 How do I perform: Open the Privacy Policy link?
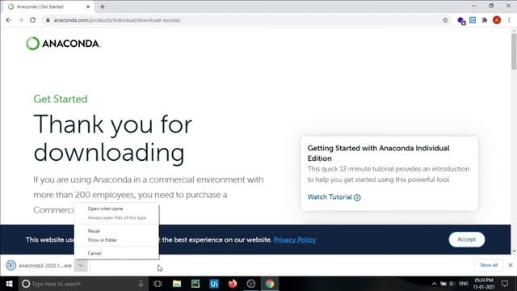pos(295,240)
